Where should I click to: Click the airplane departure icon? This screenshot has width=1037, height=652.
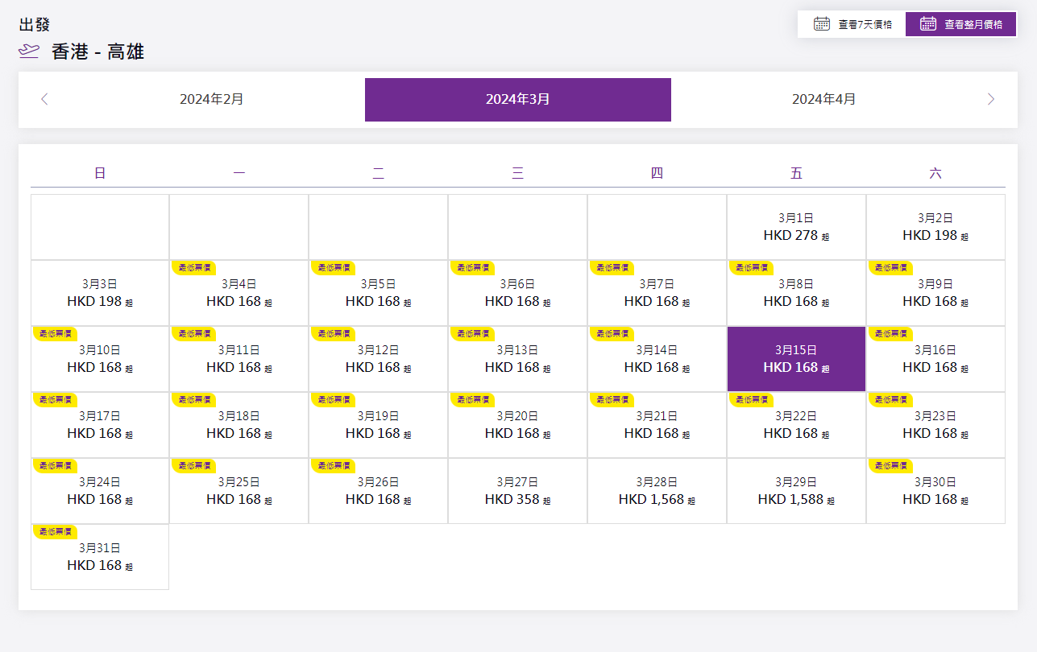pos(29,52)
